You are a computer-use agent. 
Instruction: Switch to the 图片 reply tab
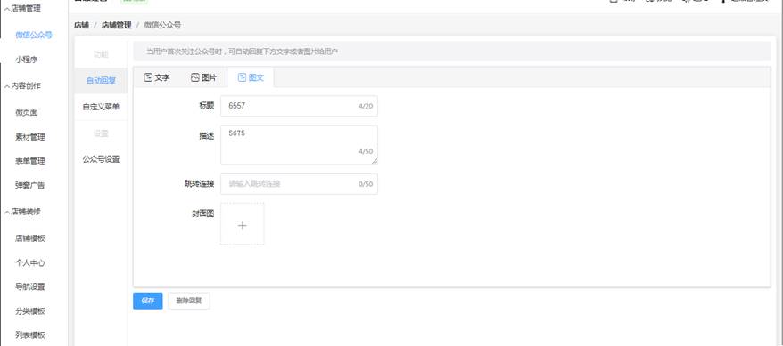click(x=203, y=77)
